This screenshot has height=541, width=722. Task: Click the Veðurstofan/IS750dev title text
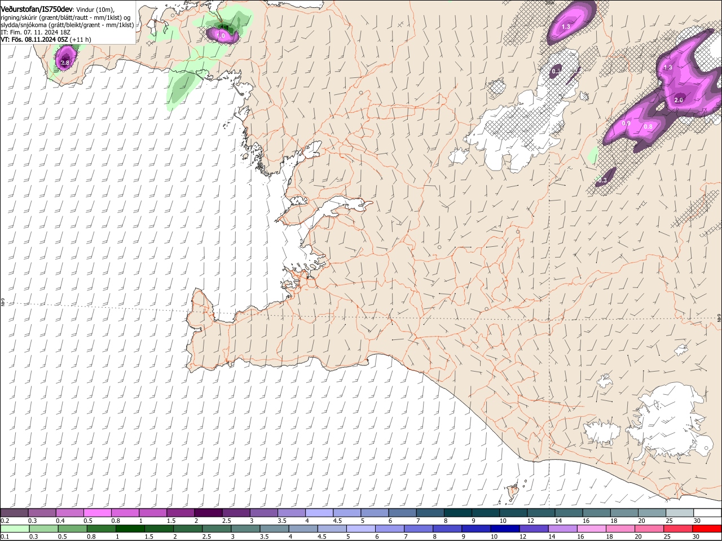point(37,10)
